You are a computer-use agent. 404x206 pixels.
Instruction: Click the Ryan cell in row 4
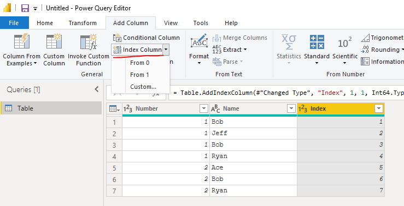click(253, 156)
